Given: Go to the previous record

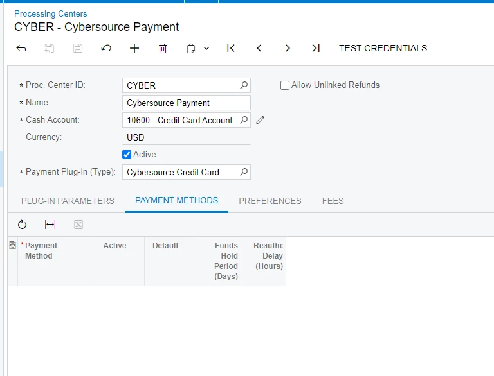Looking at the screenshot, I should click(x=259, y=48).
